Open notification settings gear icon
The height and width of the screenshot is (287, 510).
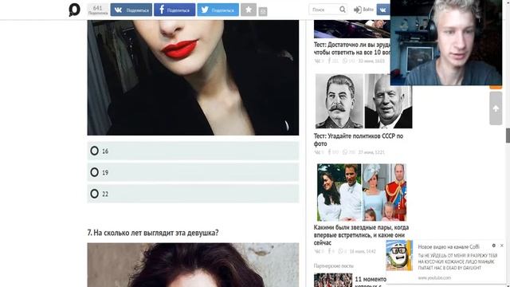point(494,246)
